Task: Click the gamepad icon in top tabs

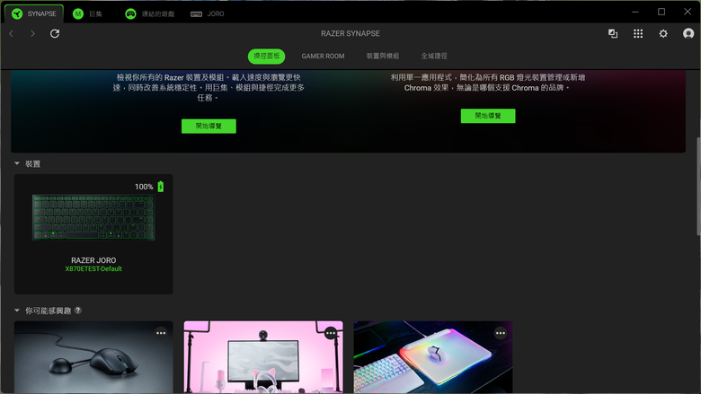Action: click(130, 13)
